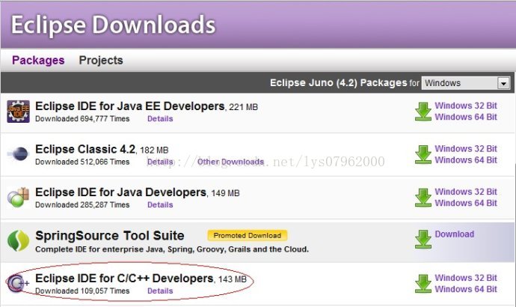Image resolution: width=516 pixels, height=307 pixels.
Task: Click the yellow Promoted Download badge
Action: click(x=248, y=235)
